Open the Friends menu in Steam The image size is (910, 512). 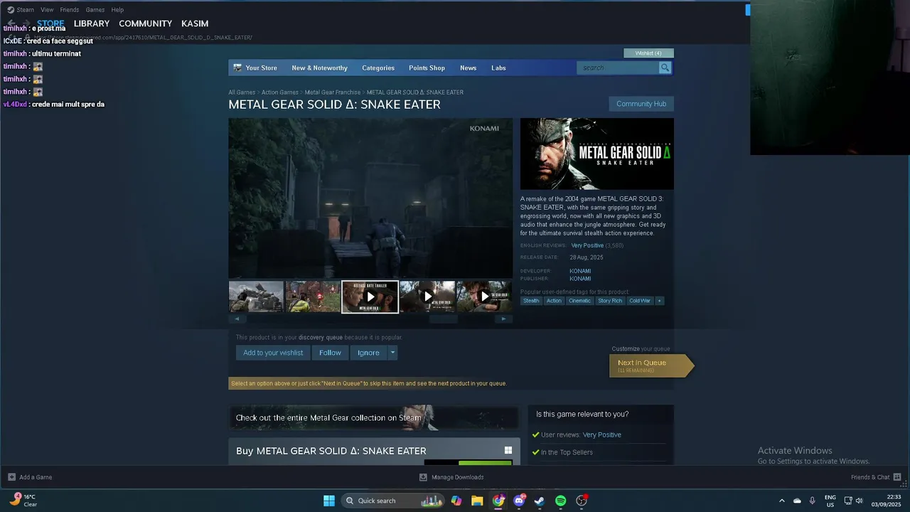[x=70, y=10]
